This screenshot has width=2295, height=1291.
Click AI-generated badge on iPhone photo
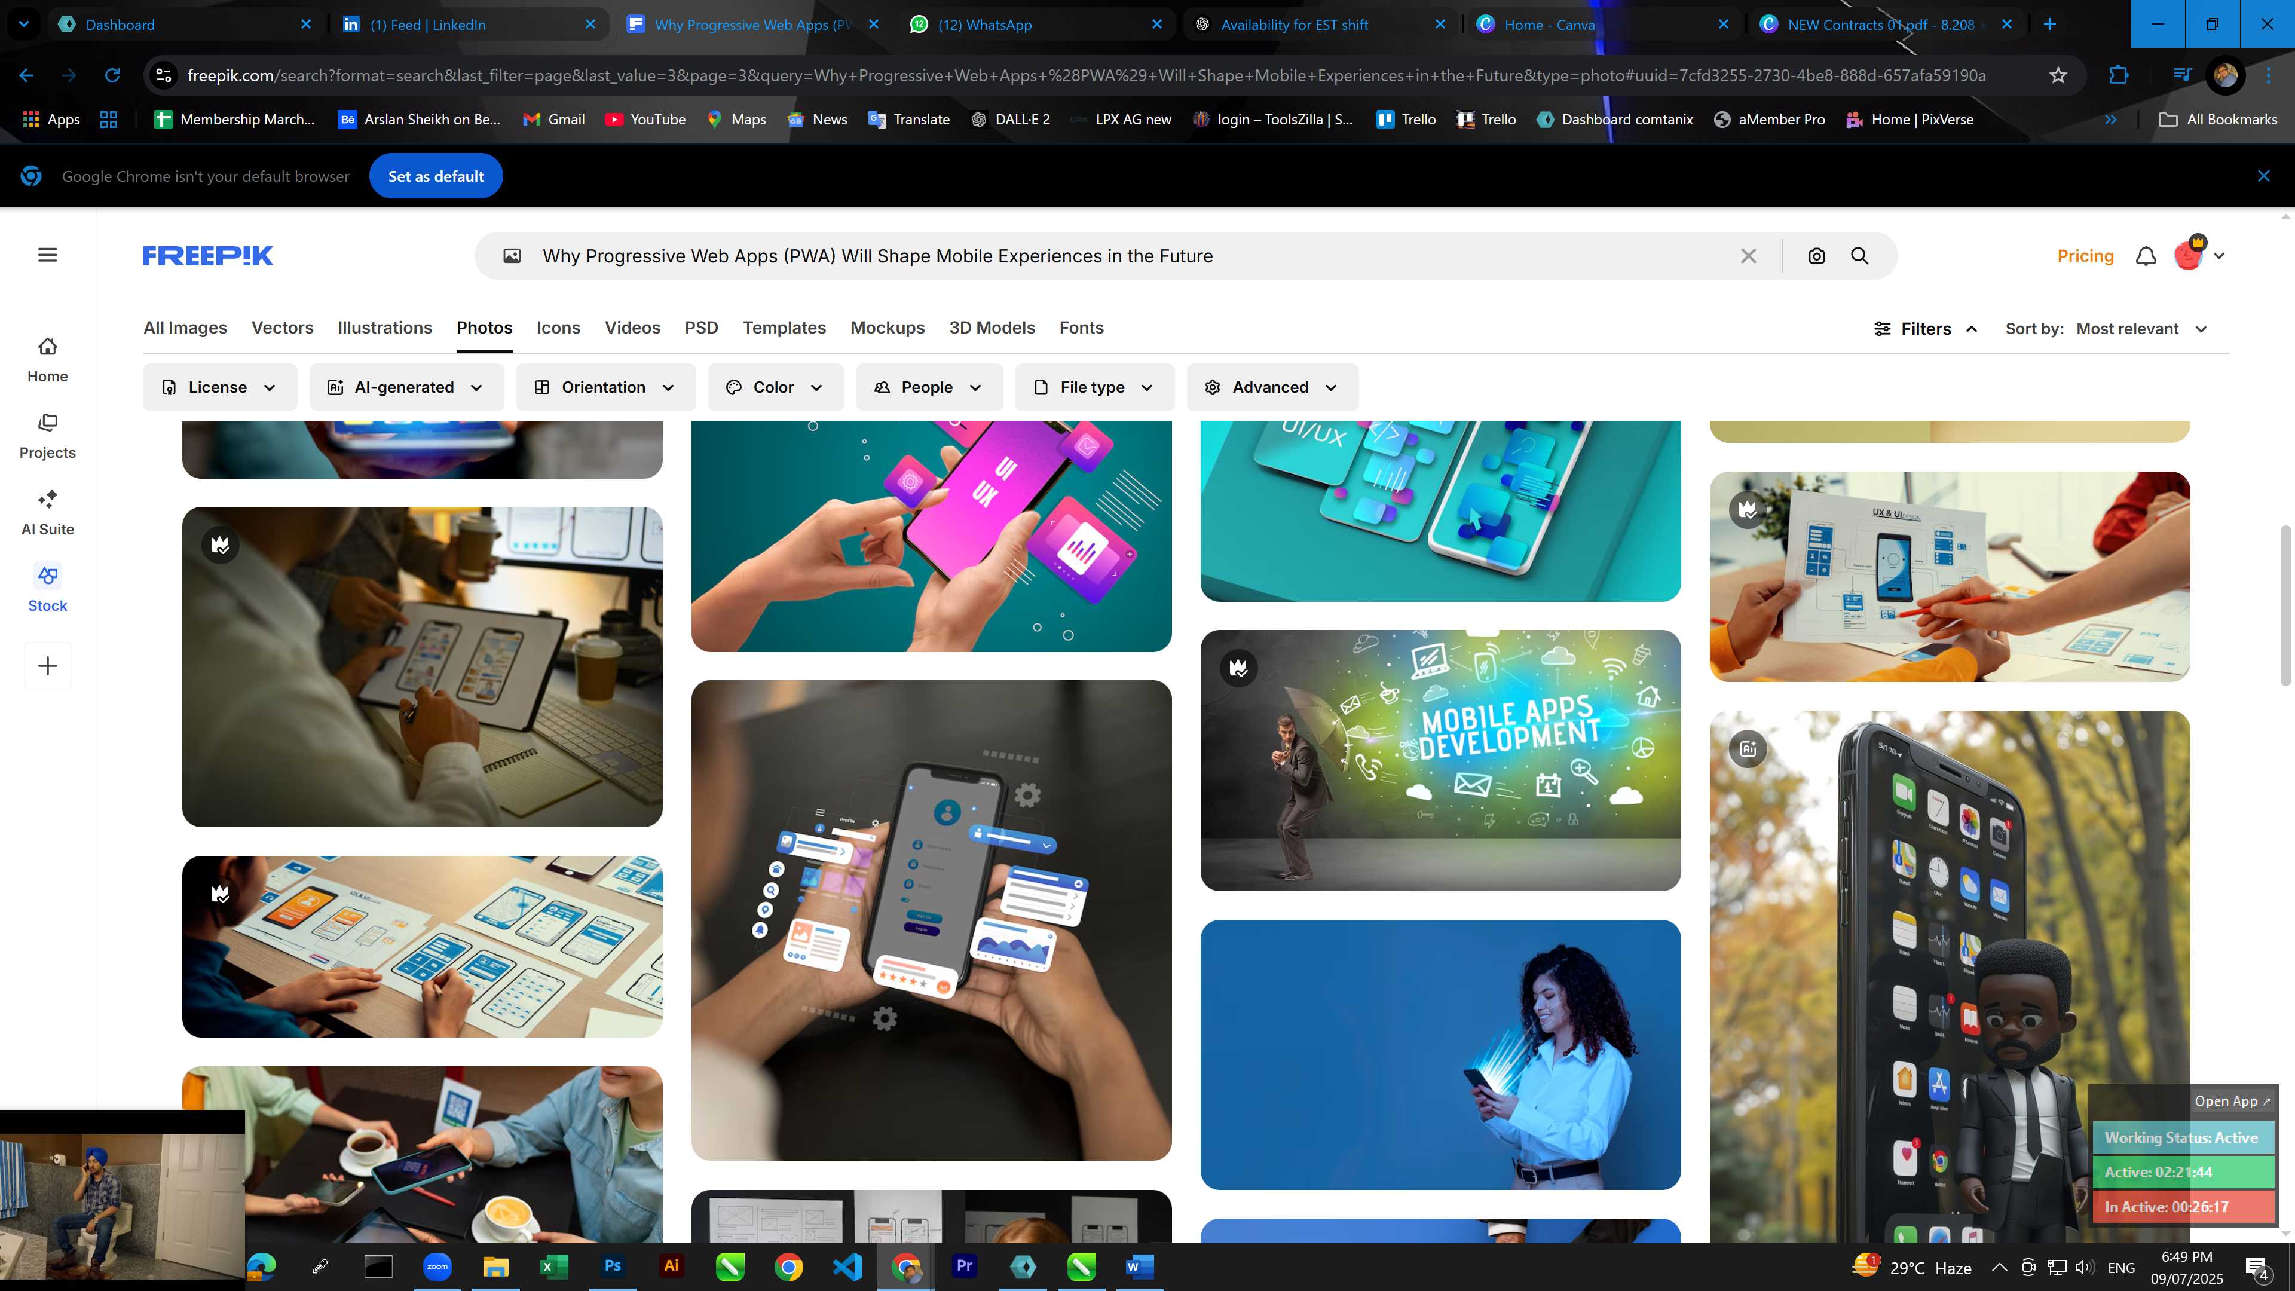[1748, 748]
